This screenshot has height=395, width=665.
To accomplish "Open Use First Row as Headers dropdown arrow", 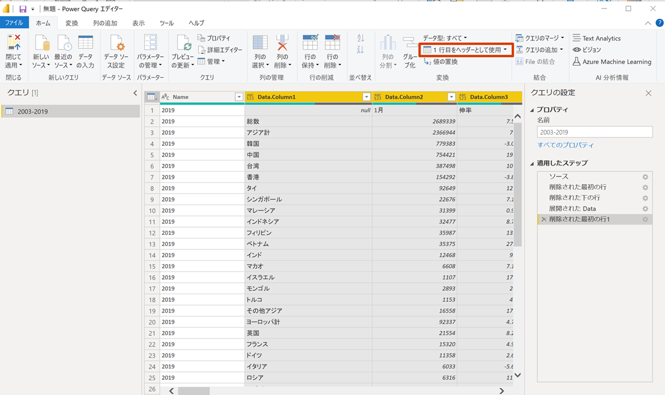I will tap(506, 50).
